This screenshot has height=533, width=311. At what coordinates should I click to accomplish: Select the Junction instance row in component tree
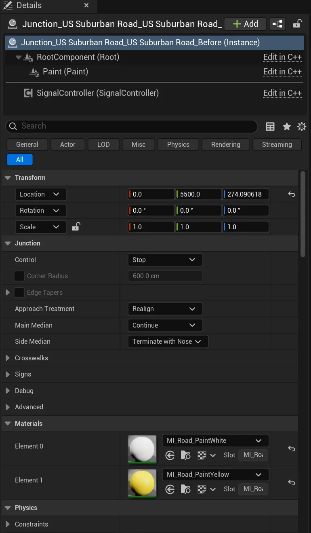(x=155, y=42)
